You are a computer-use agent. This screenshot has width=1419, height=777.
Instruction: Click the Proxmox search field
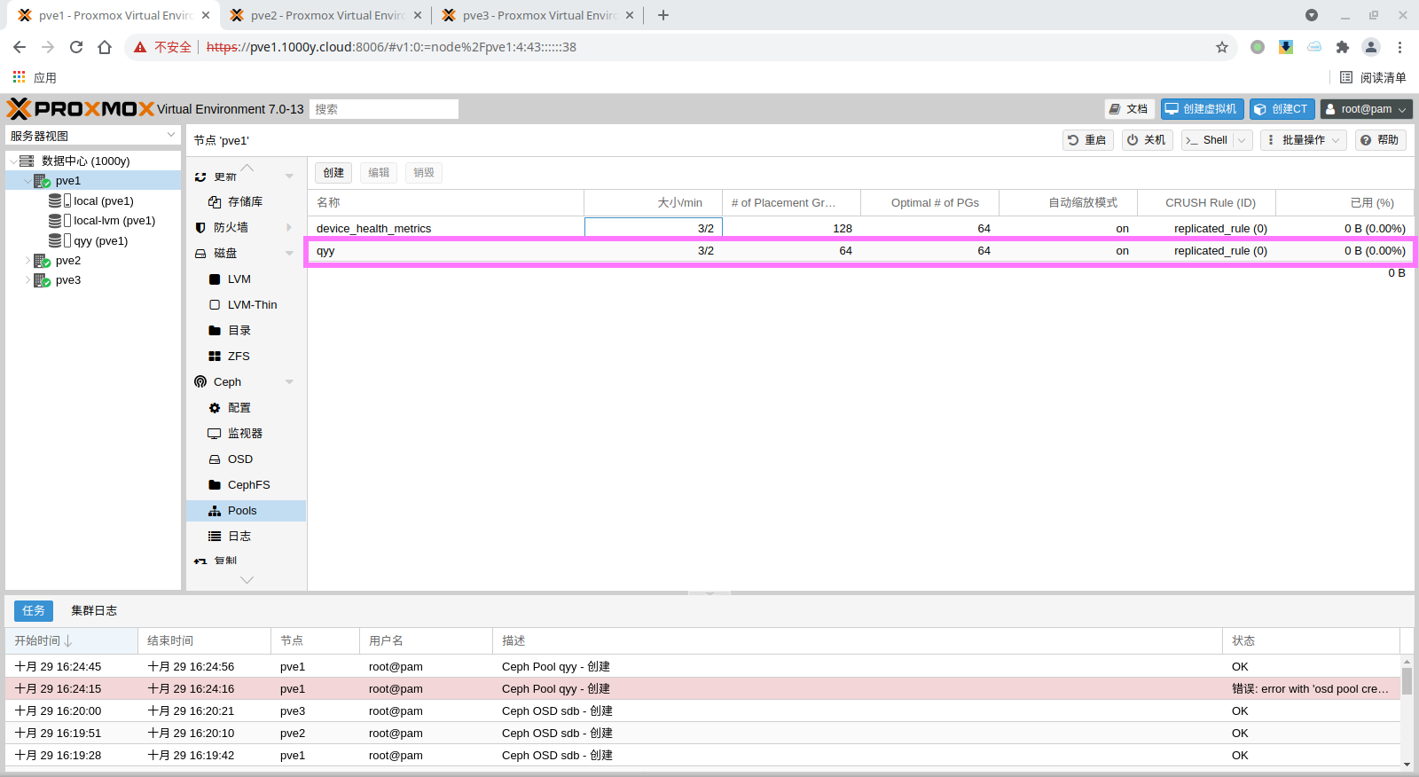[383, 109]
